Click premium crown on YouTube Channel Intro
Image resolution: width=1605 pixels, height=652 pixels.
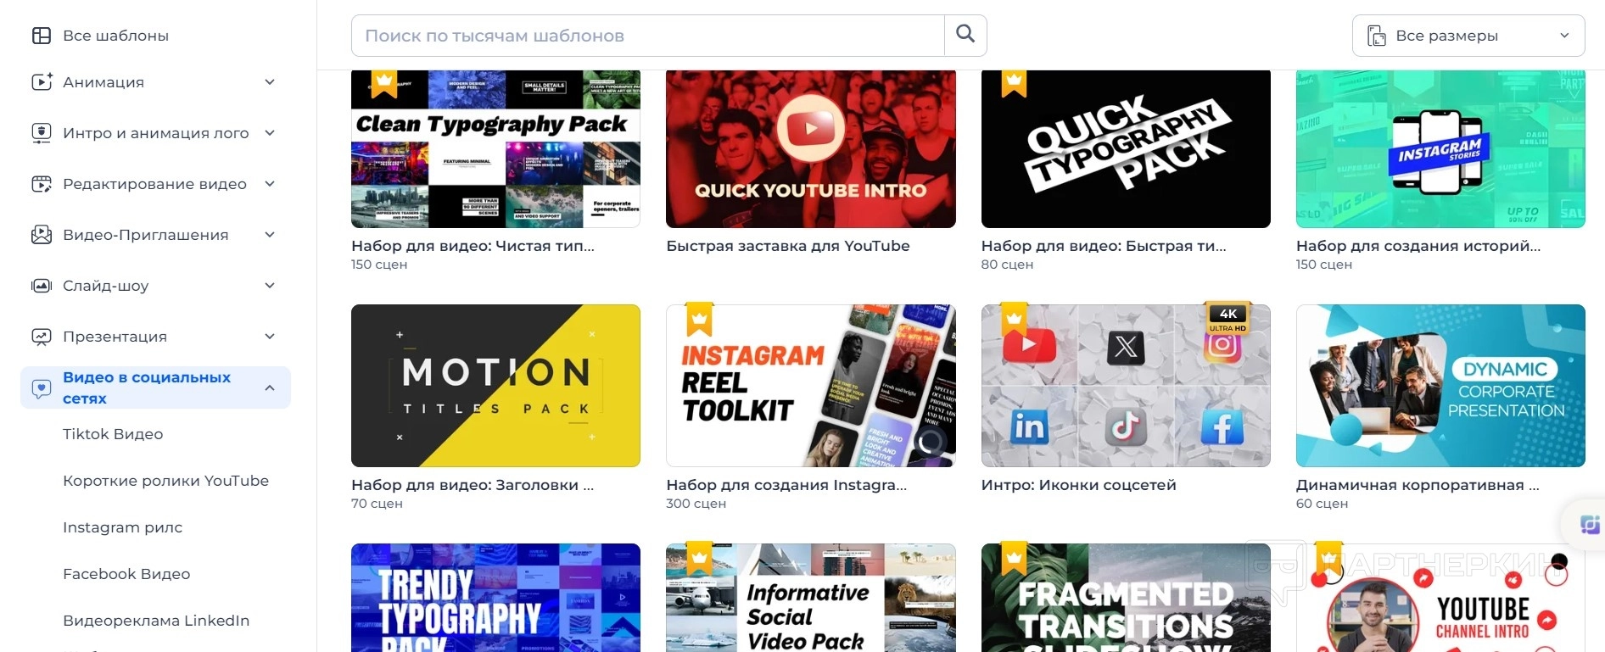tap(1329, 558)
